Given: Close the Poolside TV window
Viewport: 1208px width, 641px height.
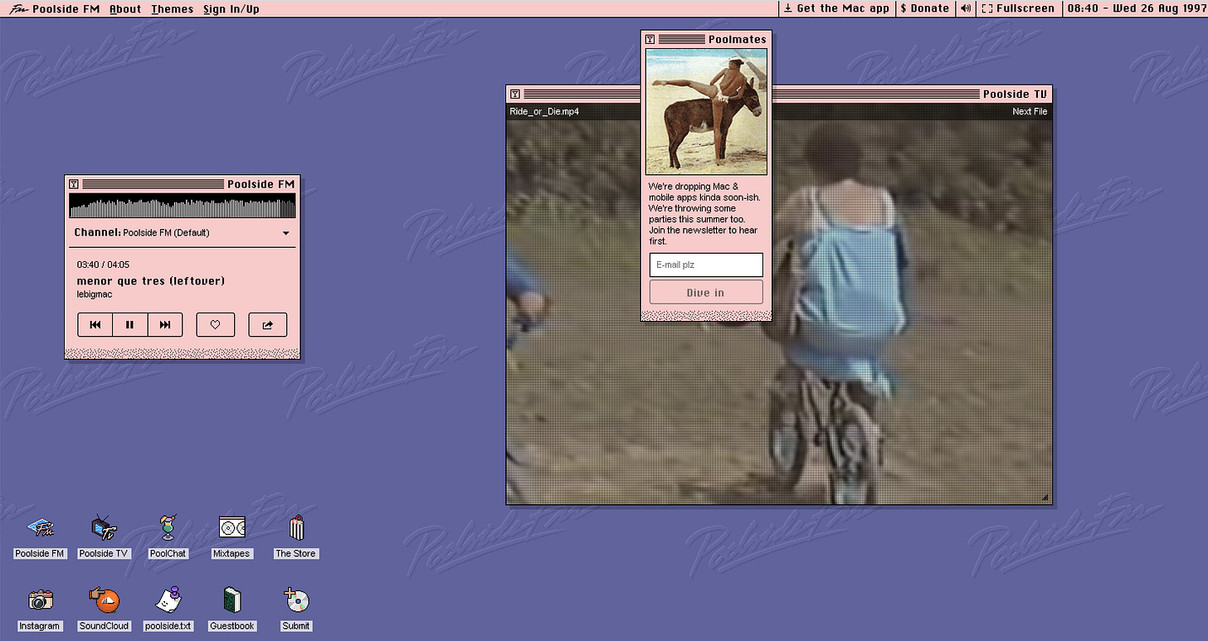Looking at the screenshot, I should tap(515, 94).
